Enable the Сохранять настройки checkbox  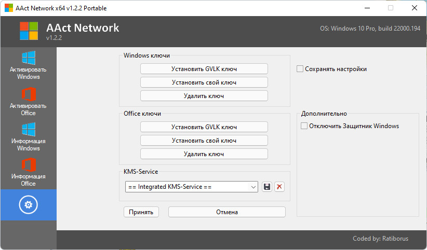click(x=300, y=69)
